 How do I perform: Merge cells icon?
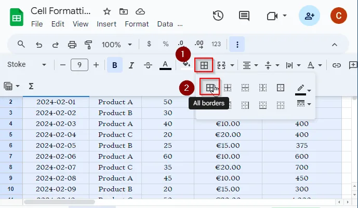[221, 65]
